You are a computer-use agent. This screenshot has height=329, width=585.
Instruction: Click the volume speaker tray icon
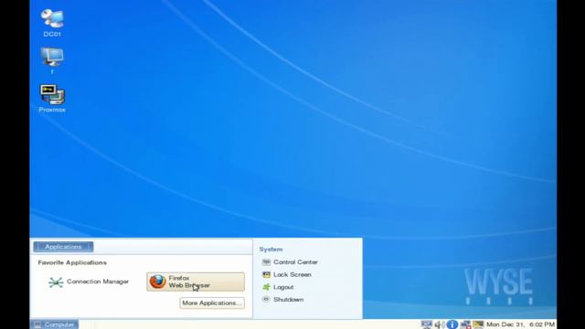(439, 324)
